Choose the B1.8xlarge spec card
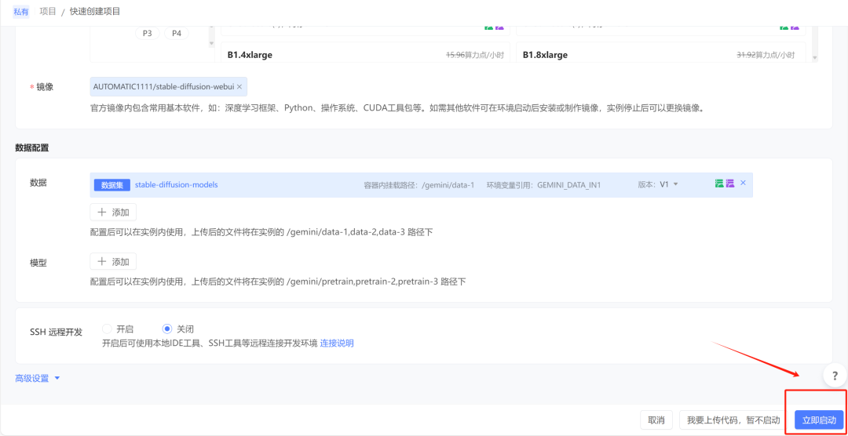848x436 pixels. click(x=661, y=53)
